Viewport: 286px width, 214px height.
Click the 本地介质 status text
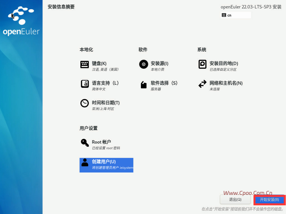pos(157,69)
